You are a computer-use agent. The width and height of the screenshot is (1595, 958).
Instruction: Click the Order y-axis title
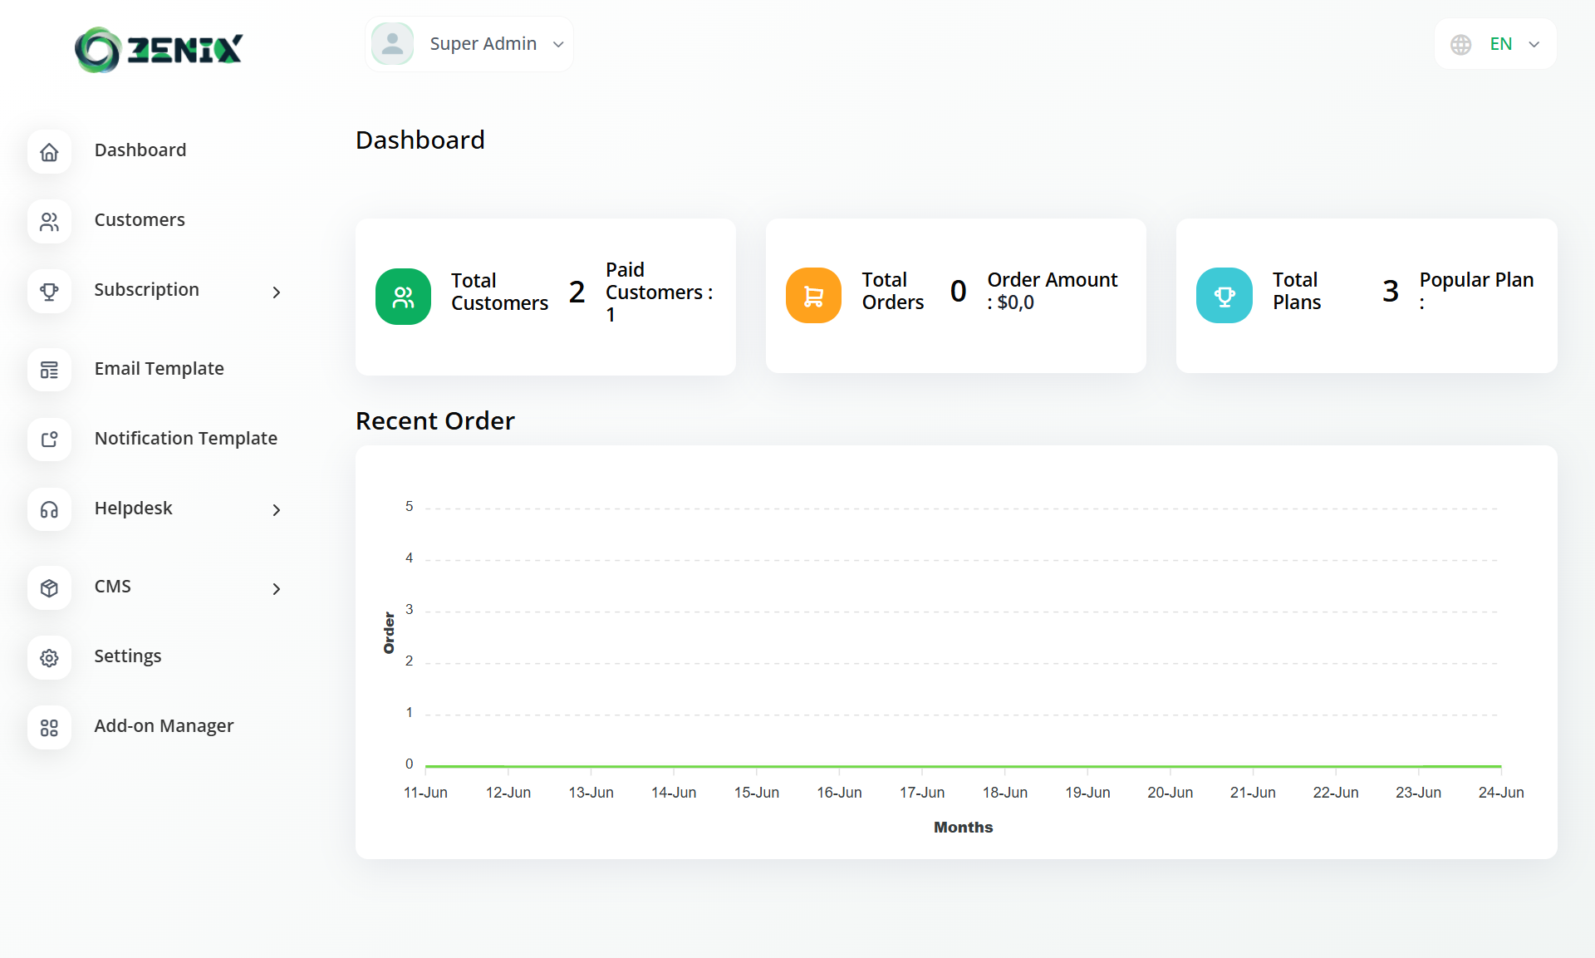[x=389, y=633]
